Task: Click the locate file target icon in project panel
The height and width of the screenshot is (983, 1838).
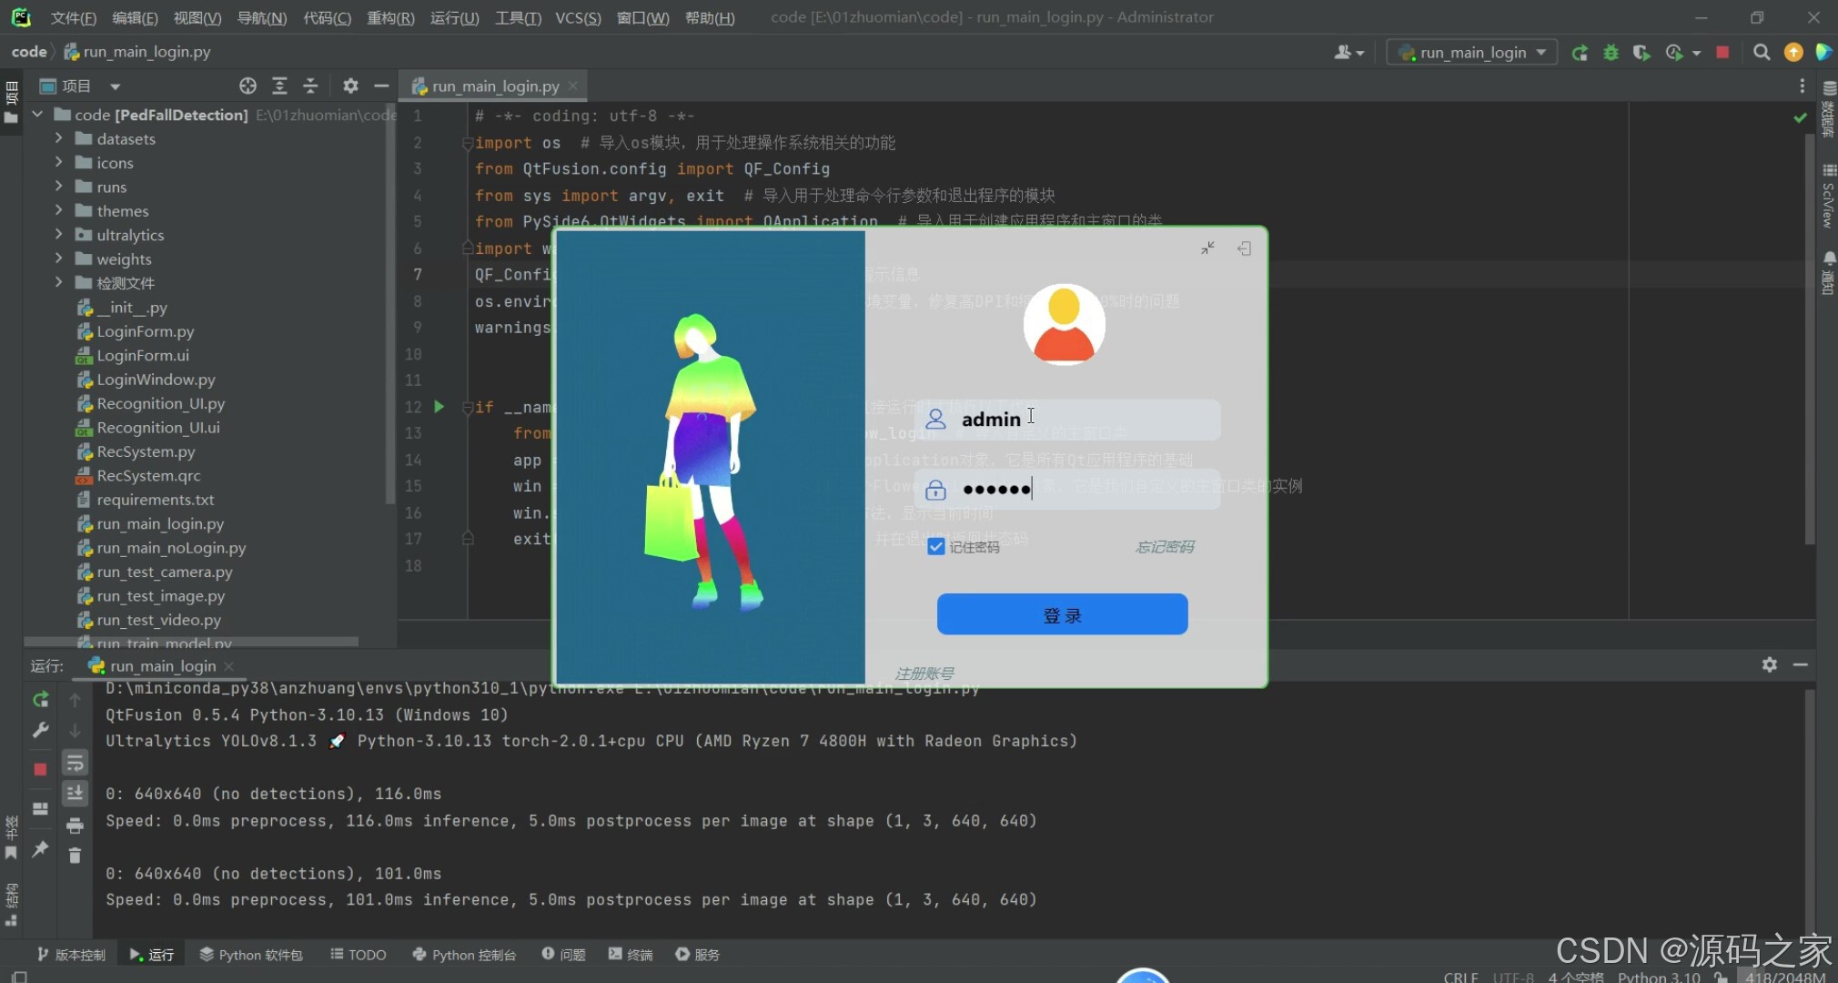Action: click(x=247, y=86)
